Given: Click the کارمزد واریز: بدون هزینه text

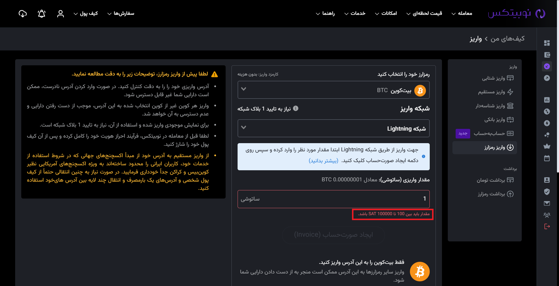Looking at the screenshot, I should 258,74.
